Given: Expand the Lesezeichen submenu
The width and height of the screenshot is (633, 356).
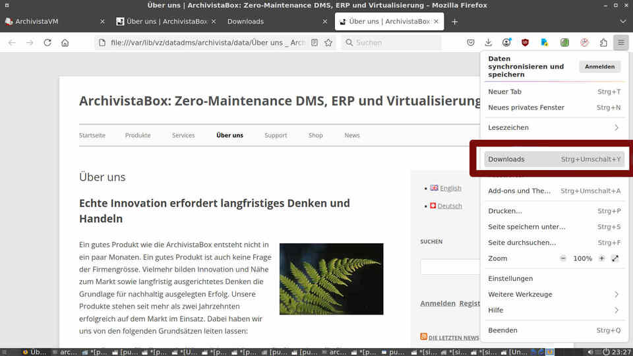Looking at the screenshot, I should [x=554, y=127].
